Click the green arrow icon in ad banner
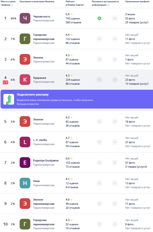153x232 pixels. (x=9, y=99)
